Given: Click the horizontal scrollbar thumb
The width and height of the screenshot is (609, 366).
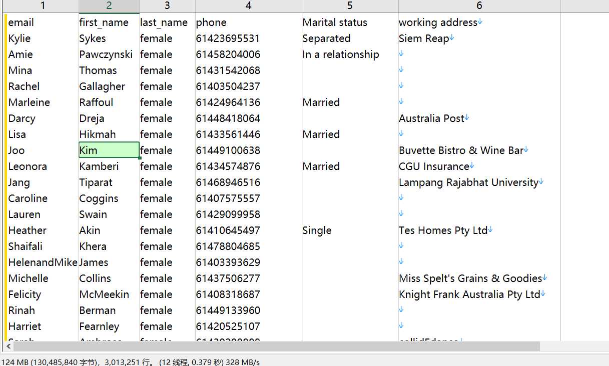Looking at the screenshot, I should pyautogui.click(x=277, y=346).
